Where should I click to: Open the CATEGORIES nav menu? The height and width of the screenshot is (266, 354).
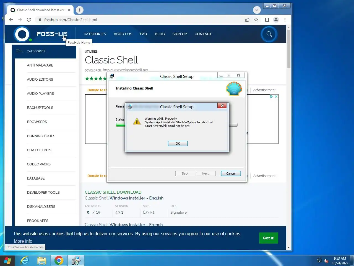(95, 34)
